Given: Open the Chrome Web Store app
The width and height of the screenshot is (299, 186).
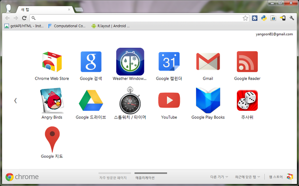Looking at the screenshot, I should point(52,62).
